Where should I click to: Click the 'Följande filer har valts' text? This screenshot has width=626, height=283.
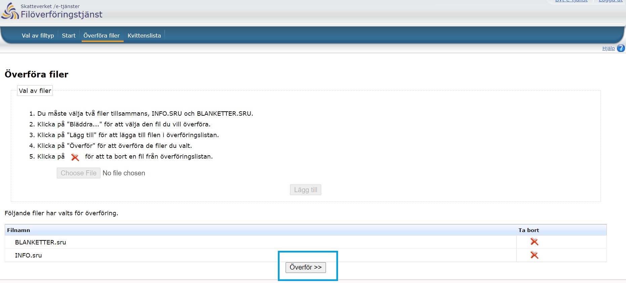[x=61, y=213]
